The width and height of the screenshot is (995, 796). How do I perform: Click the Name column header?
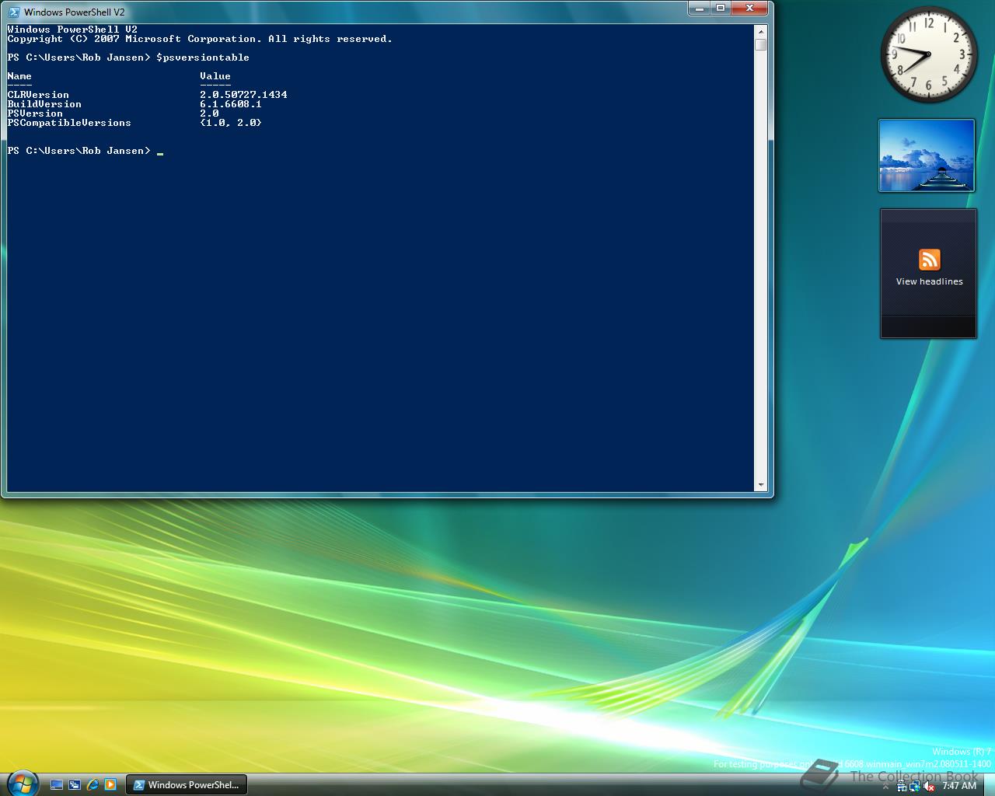point(19,76)
